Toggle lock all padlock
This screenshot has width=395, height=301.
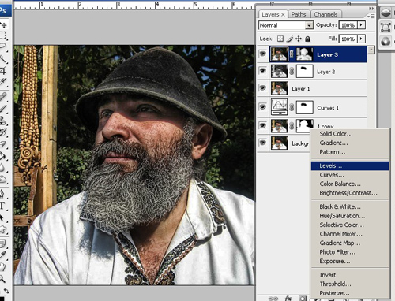307,39
